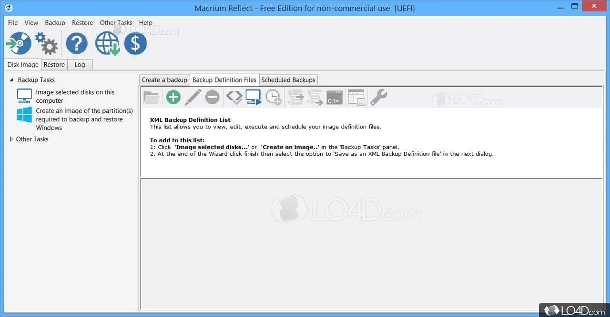The height and width of the screenshot is (317, 610).
Task: Click the disk image backup icon in main toolbar
Action: point(19,44)
